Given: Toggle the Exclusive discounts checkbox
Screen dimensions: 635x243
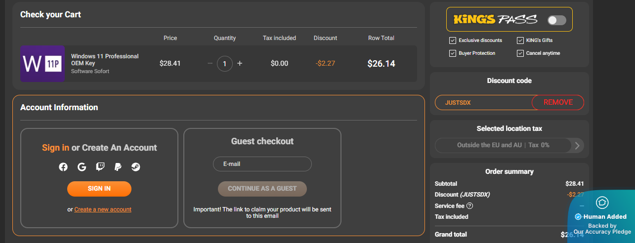Looking at the screenshot, I should (453, 40).
